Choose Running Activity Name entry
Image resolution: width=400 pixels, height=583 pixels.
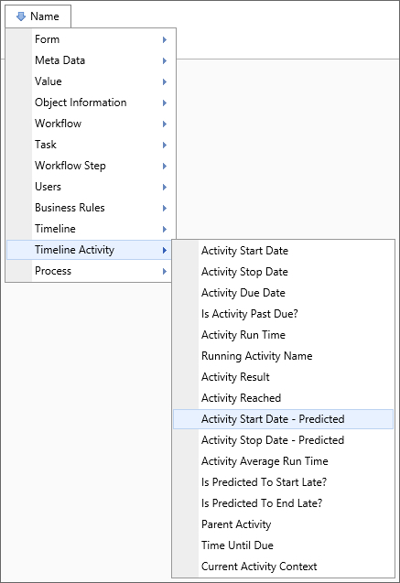pos(283,356)
